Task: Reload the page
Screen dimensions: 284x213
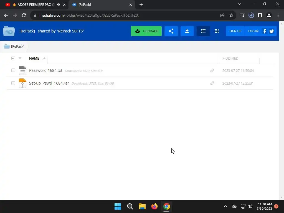Action: (x=24, y=16)
